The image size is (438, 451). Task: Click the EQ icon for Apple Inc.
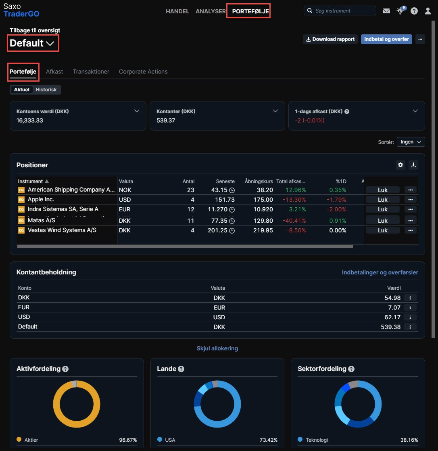coord(21,200)
